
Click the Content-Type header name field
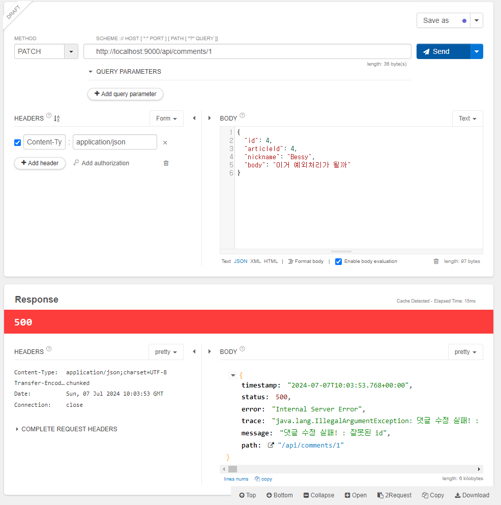[44, 142]
